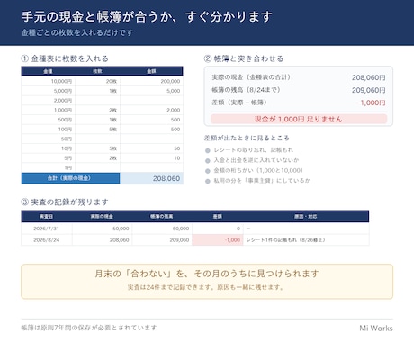Click the 5枚 count in the 10円 row

point(97,148)
